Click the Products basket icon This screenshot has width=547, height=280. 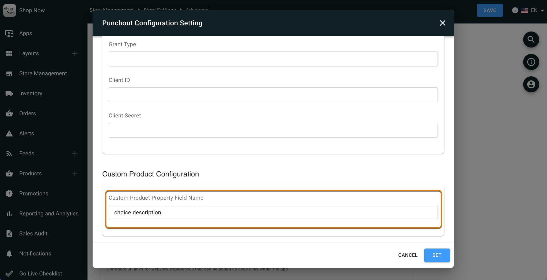(9, 173)
